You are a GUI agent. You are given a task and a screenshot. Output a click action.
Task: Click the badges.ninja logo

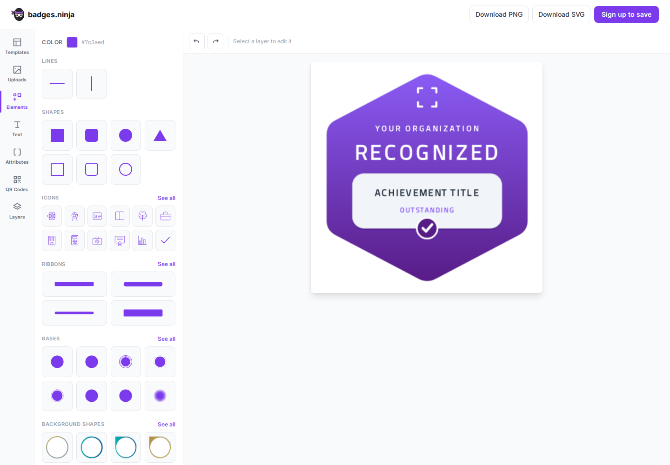43,14
